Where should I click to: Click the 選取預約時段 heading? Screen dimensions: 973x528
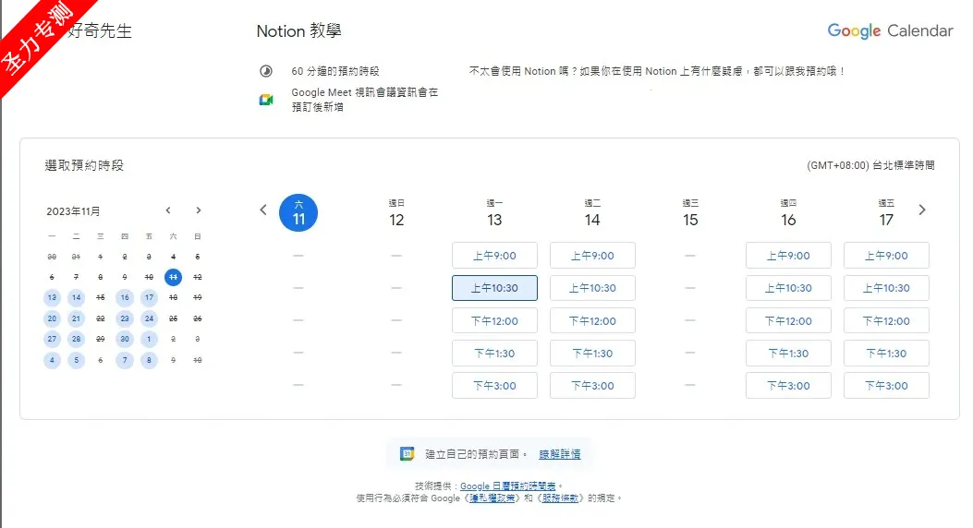pos(84,165)
